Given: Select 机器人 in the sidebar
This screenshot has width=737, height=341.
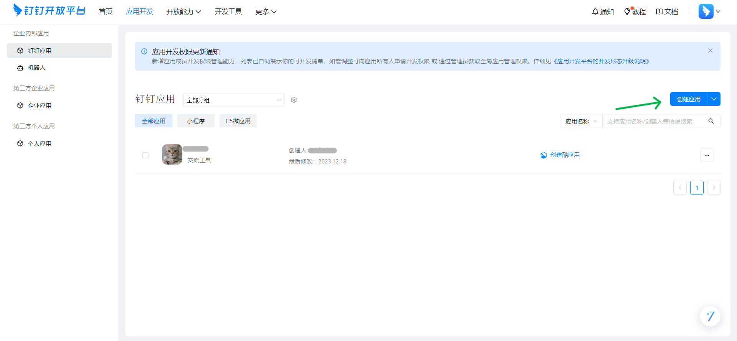Looking at the screenshot, I should click(x=36, y=68).
